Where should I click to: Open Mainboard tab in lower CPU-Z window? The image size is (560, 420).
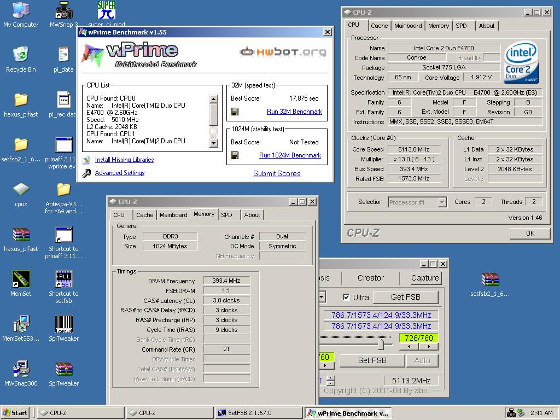point(173,215)
